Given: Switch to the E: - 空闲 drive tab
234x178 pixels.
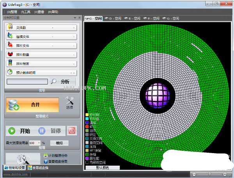Looking at the screenshot, I should (132, 18).
